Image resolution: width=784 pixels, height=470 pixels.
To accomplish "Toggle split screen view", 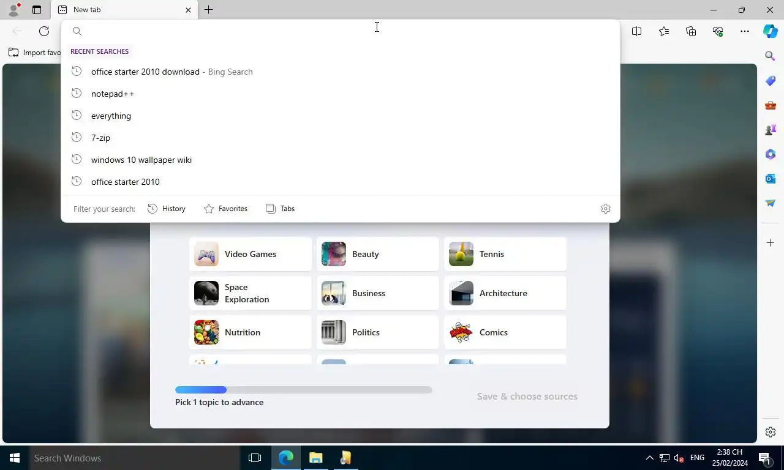I will (637, 31).
